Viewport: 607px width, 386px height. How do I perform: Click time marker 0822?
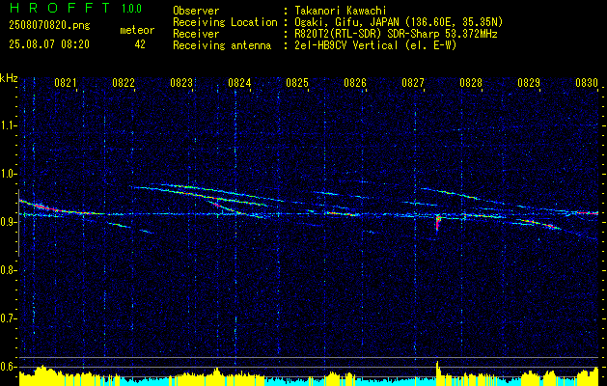(124, 83)
